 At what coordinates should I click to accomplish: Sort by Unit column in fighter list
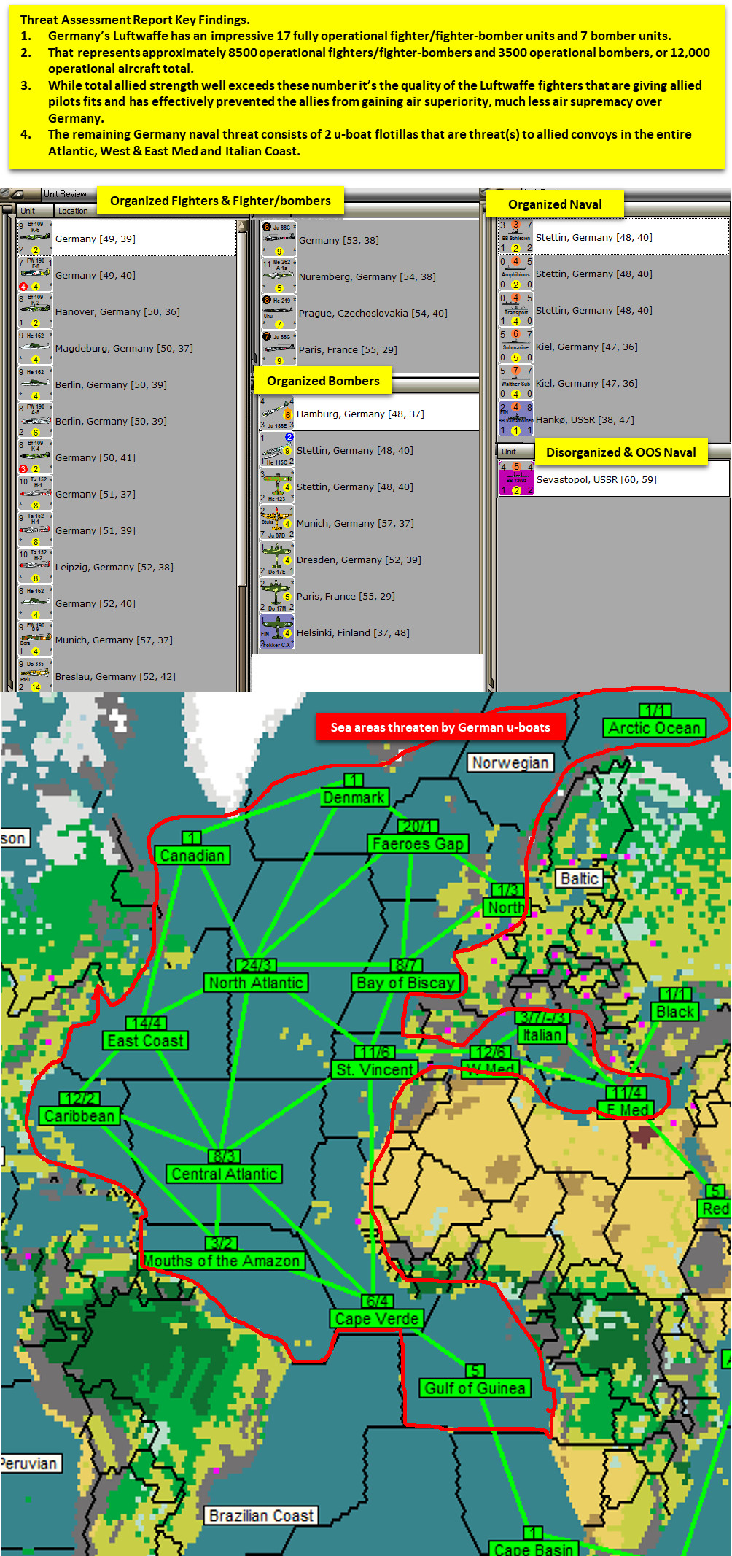pos(34,211)
